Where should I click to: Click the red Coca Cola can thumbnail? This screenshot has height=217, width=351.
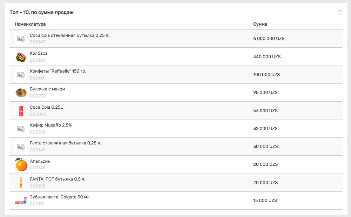coord(21,111)
